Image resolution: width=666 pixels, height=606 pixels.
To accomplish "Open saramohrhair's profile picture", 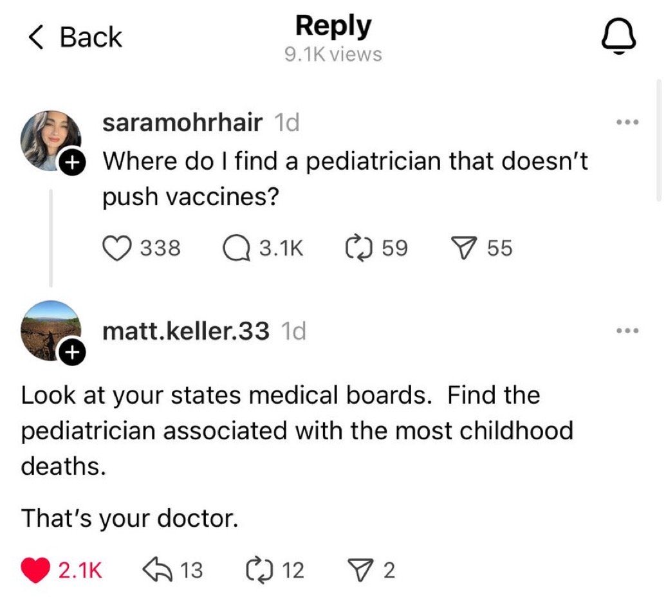I will pyautogui.click(x=50, y=137).
